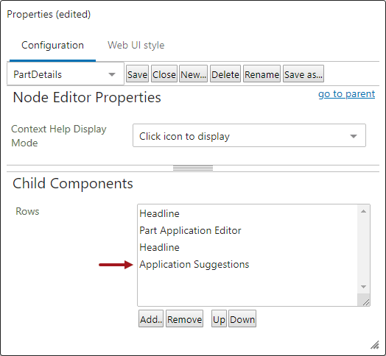
Task: Close the PartDetails configuration
Action: [164, 74]
